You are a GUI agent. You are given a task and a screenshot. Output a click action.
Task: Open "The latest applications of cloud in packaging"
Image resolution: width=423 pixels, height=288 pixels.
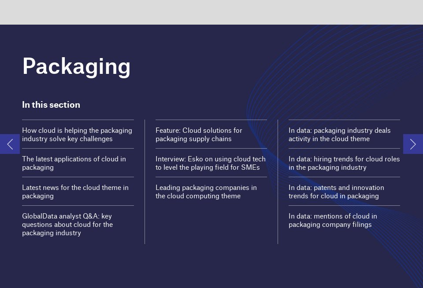pyautogui.click(x=74, y=163)
